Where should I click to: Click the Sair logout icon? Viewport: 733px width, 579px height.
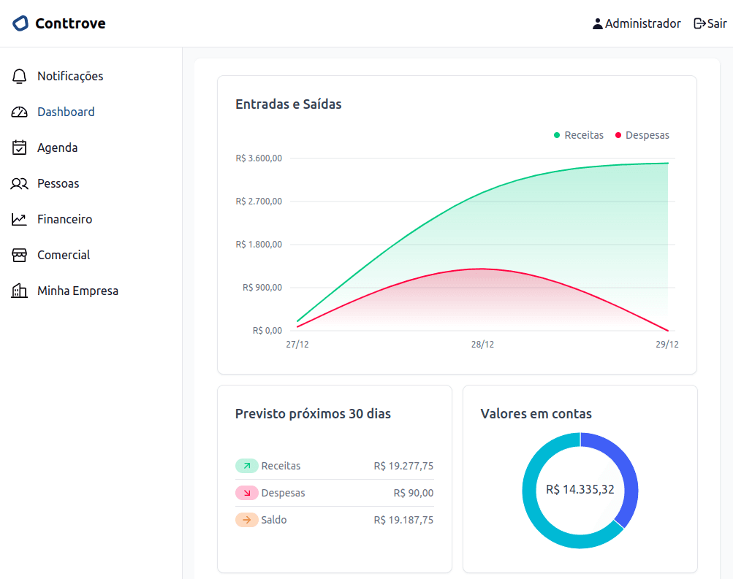[x=699, y=23]
